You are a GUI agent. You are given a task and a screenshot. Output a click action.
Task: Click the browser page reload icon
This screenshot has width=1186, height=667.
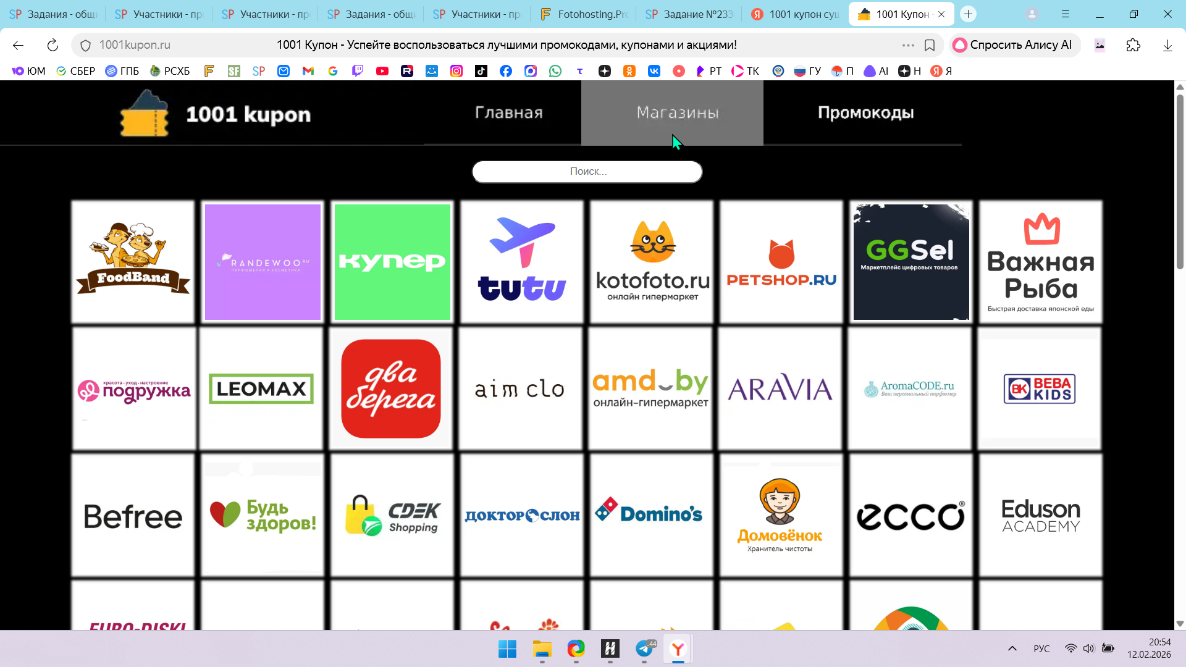pyautogui.click(x=53, y=45)
